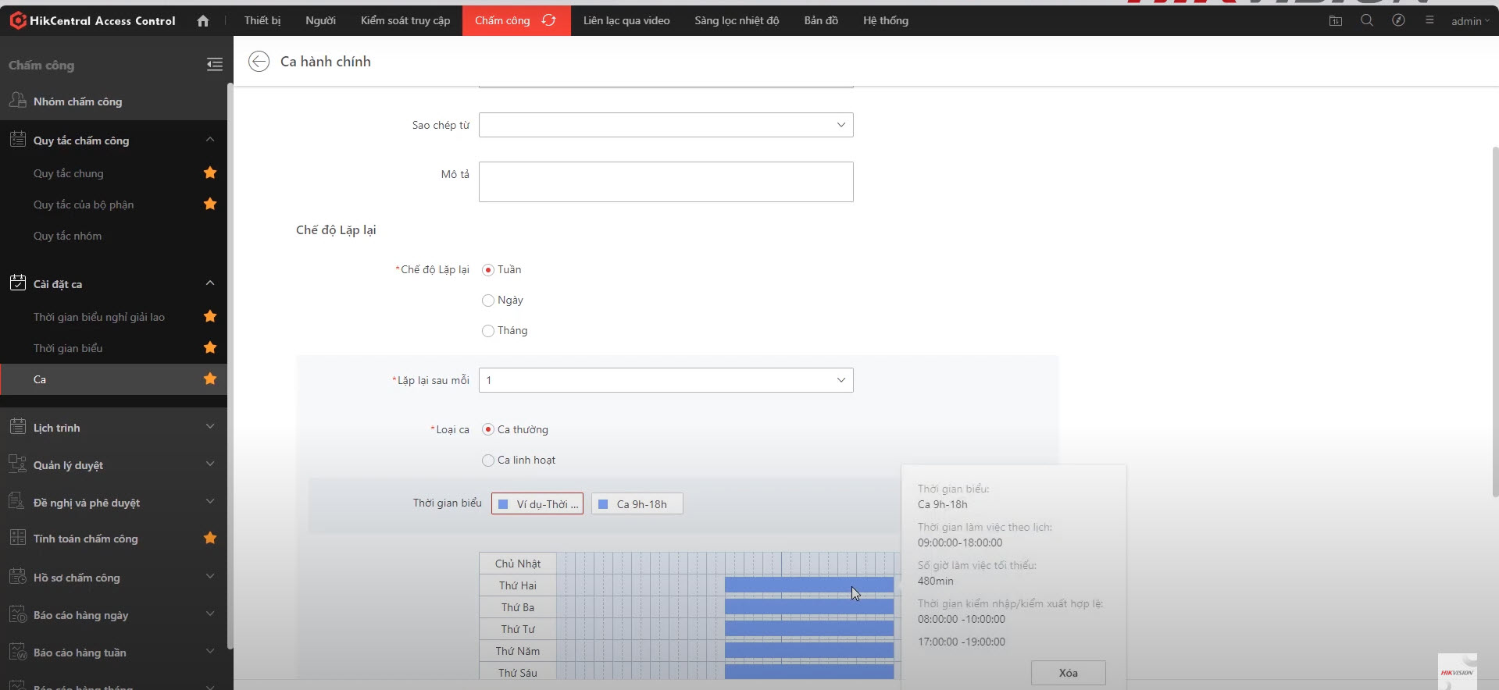The image size is (1499, 690).
Task: Click the Xóa button in tooltip
Action: point(1068,673)
